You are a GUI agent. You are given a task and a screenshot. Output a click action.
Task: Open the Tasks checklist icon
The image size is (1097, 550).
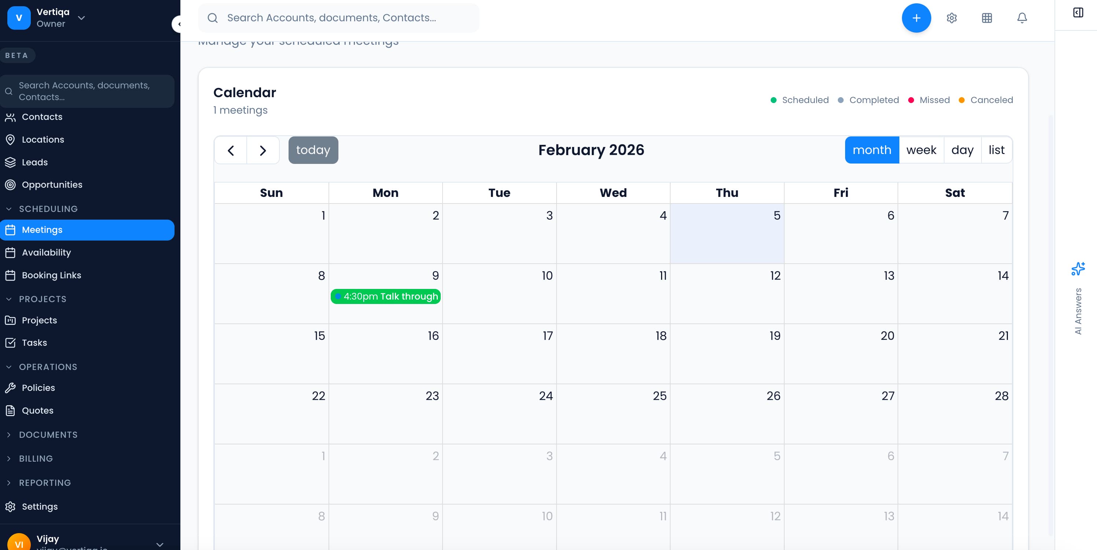pos(11,342)
